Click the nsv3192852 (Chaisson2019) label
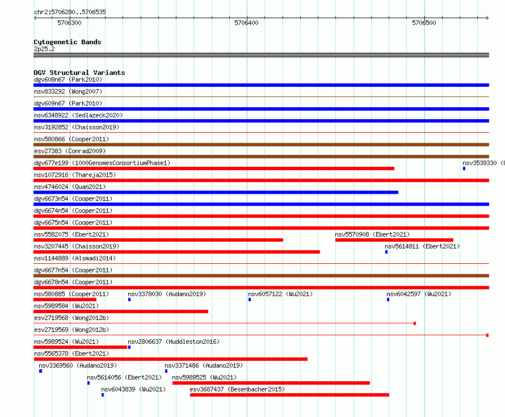Viewport: 505px width, 417px height. pos(77,127)
